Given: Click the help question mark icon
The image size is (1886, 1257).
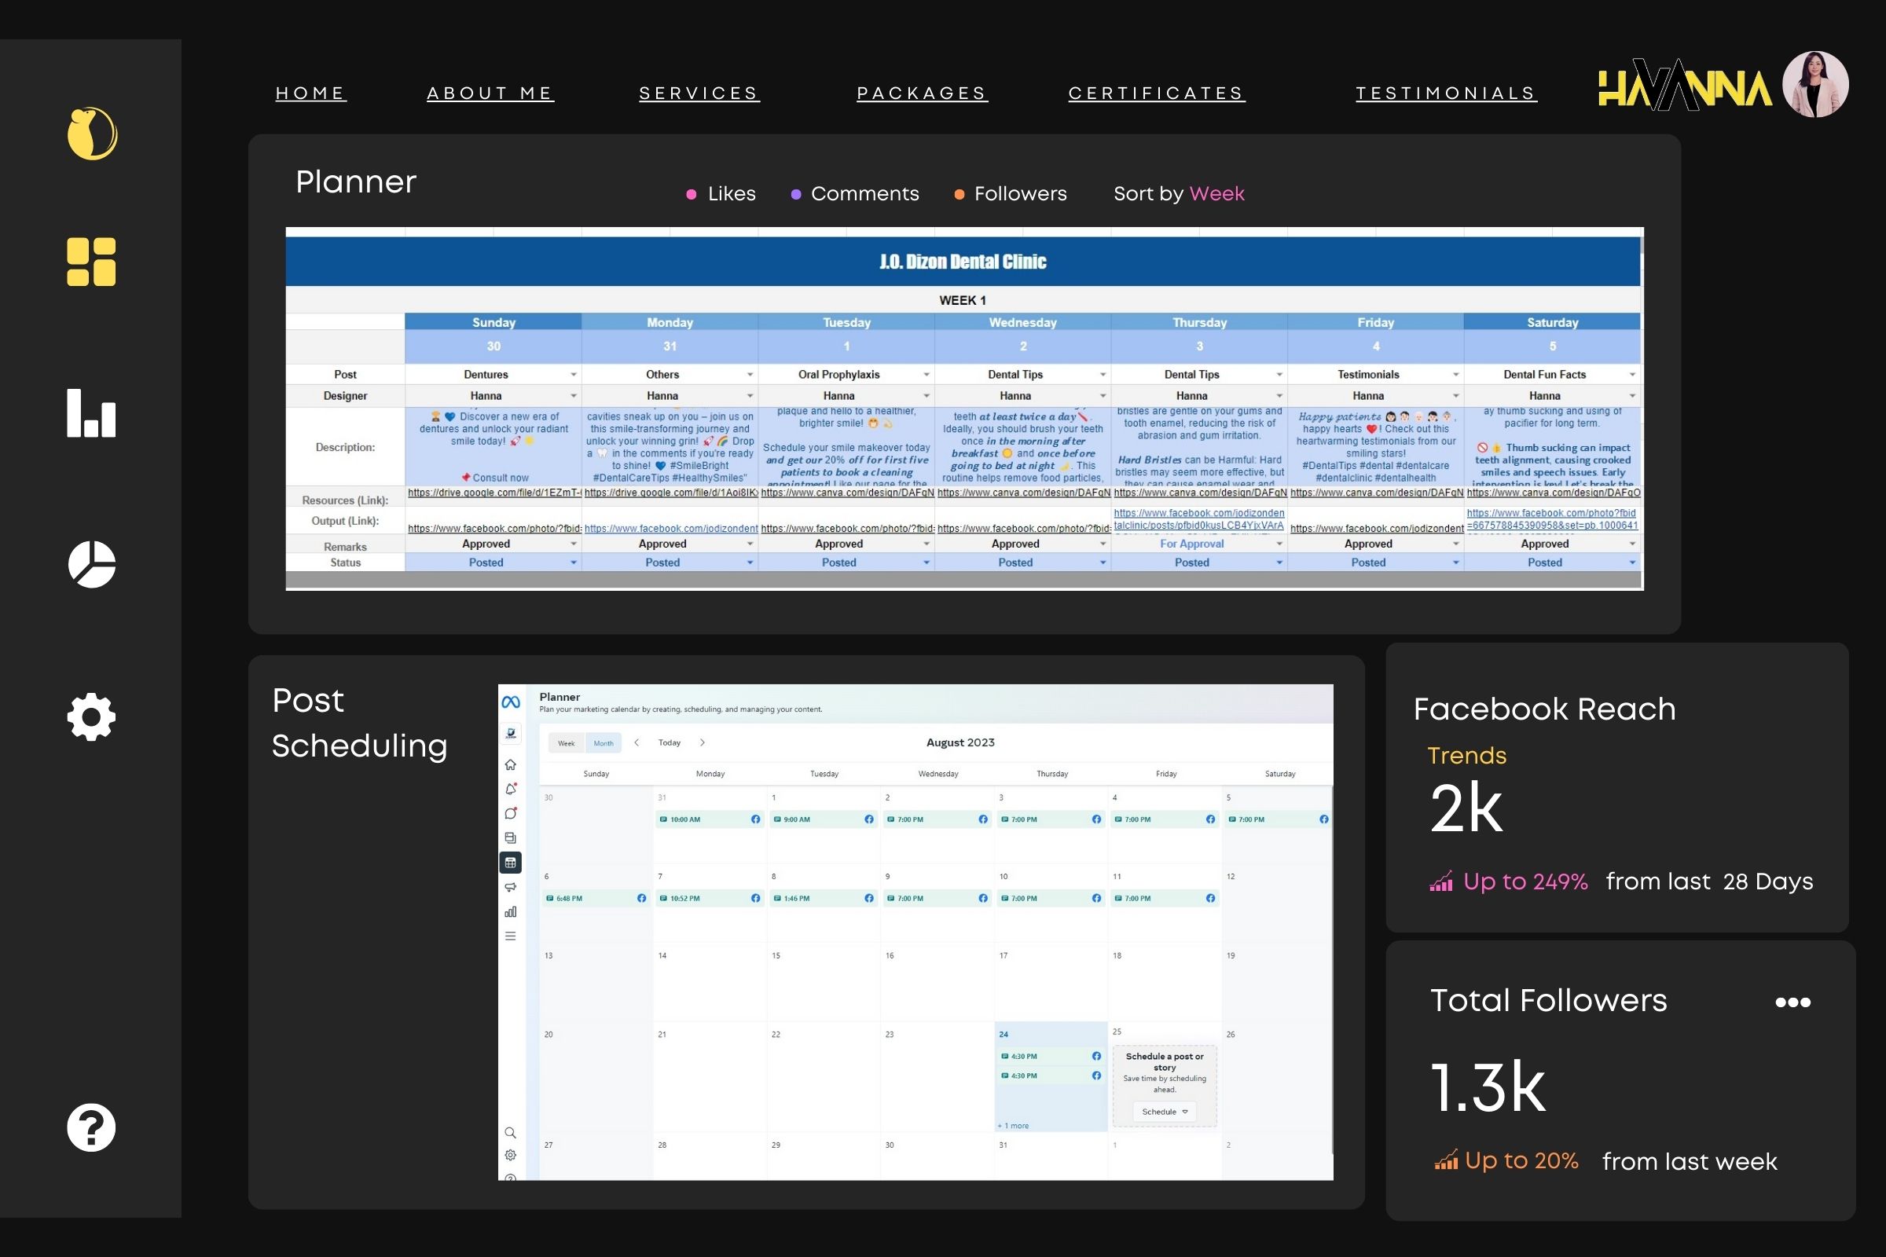Looking at the screenshot, I should click(x=91, y=1127).
